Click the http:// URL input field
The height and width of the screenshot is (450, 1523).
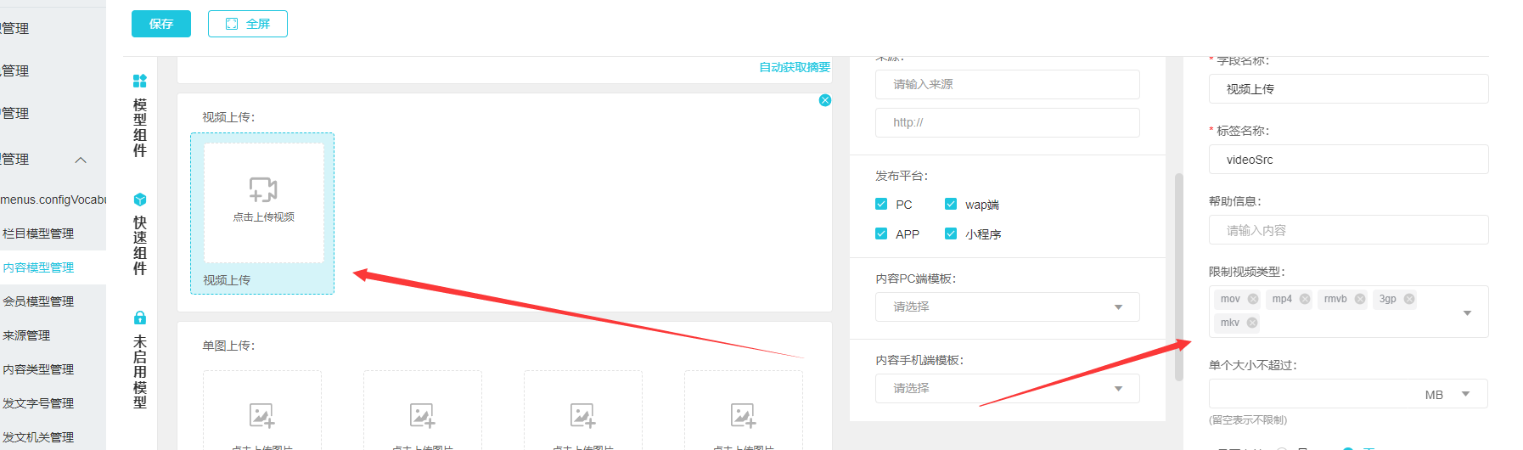tap(1007, 122)
